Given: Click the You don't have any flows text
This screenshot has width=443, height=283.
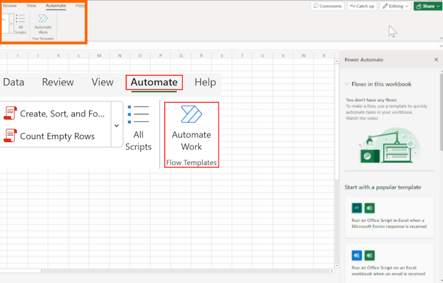Looking at the screenshot, I should 371,100.
